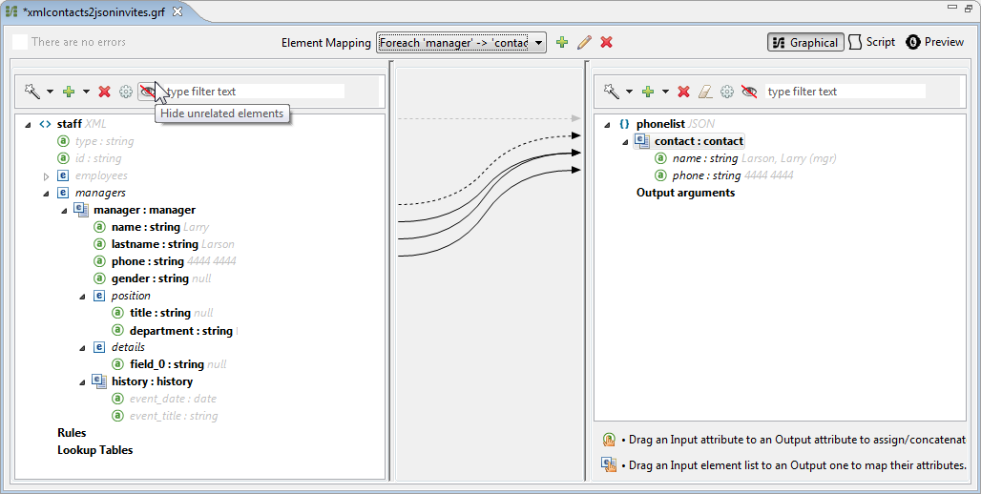Delete the element mapping using the red X
981x494 pixels.
point(606,42)
